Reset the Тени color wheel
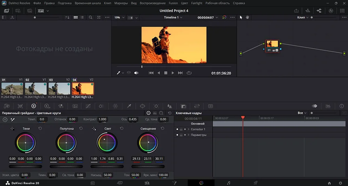348x186 pixels. [40, 128]
